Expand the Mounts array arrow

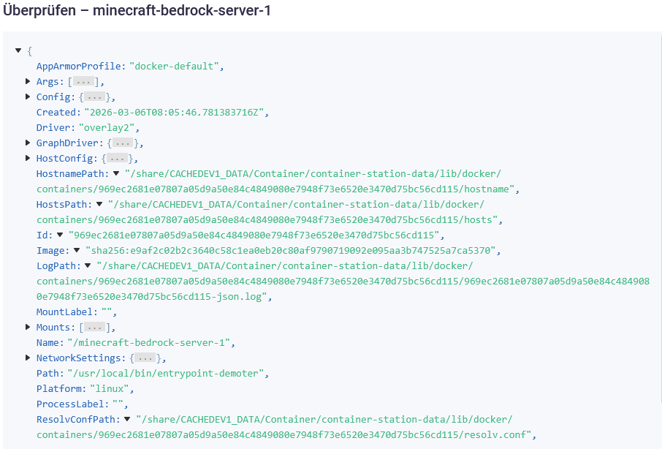tap(28, 327)
